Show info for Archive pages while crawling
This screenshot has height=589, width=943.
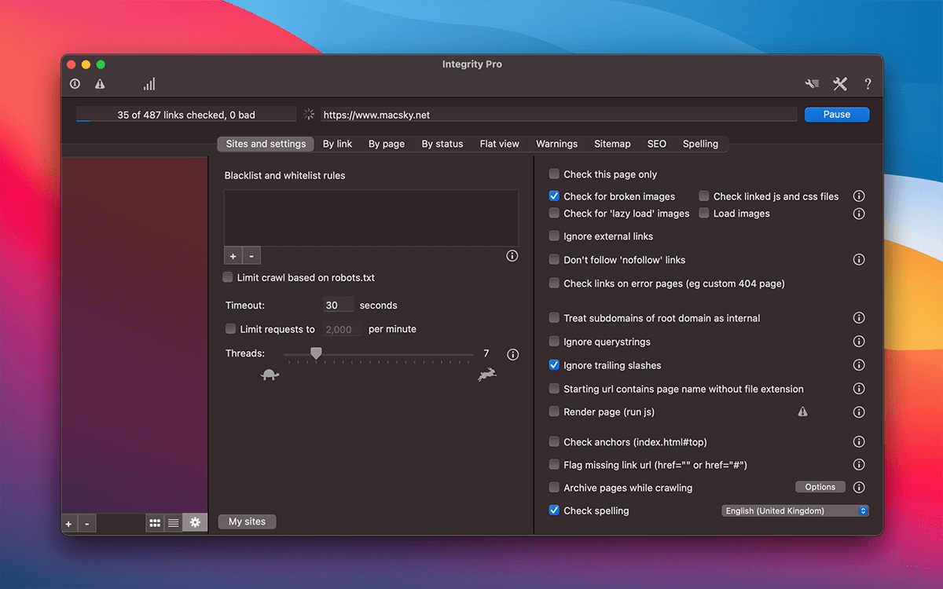859,488
